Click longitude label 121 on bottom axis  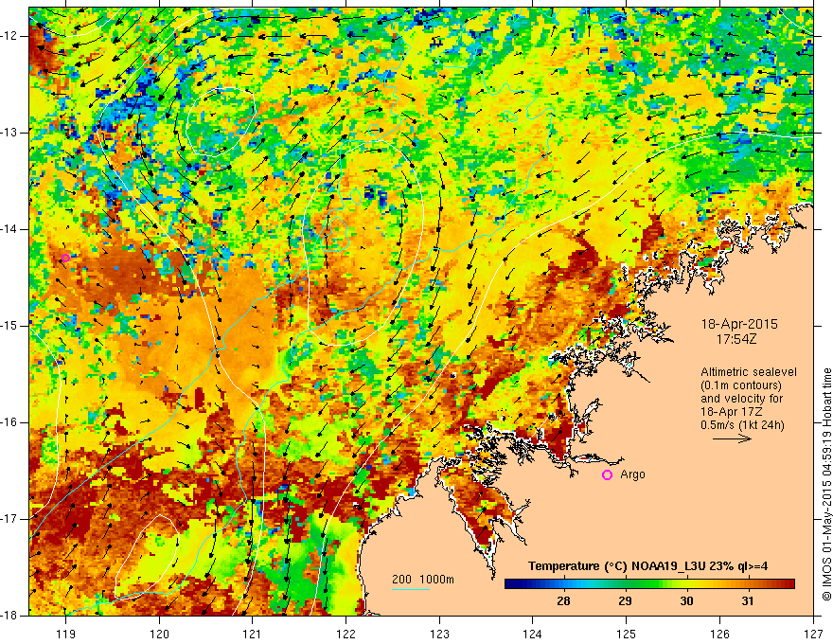click(253, 634)
